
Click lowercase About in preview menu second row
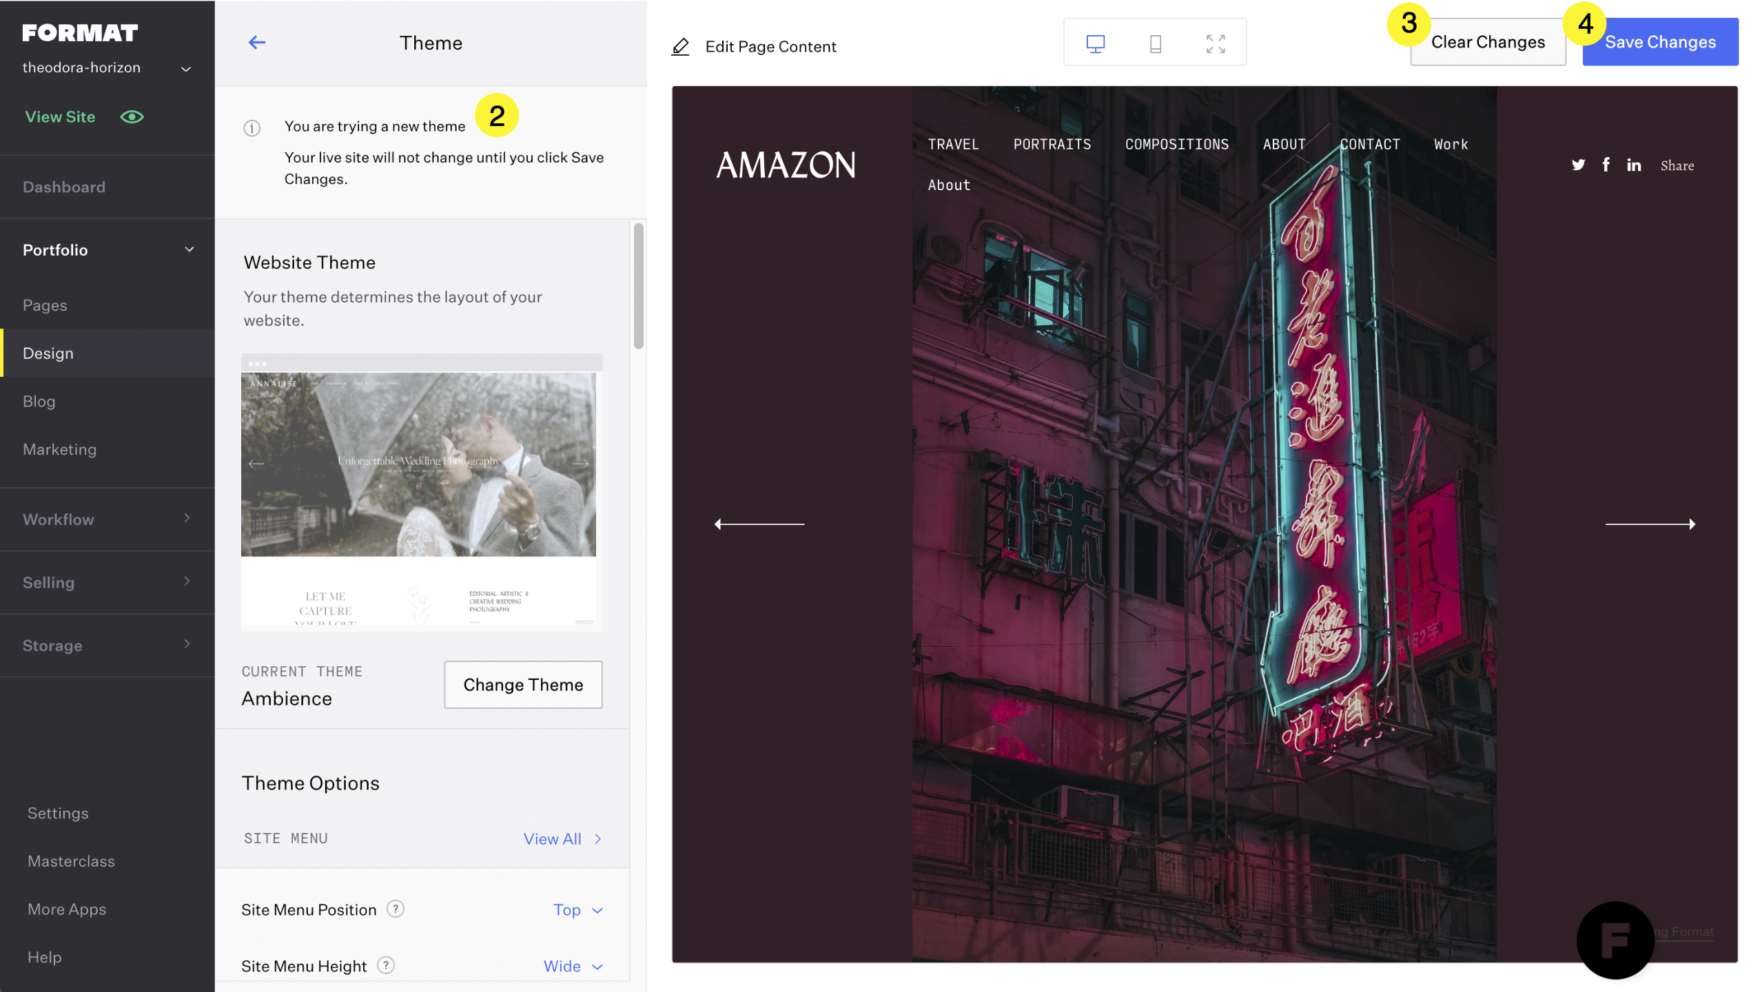pos(948,185)
